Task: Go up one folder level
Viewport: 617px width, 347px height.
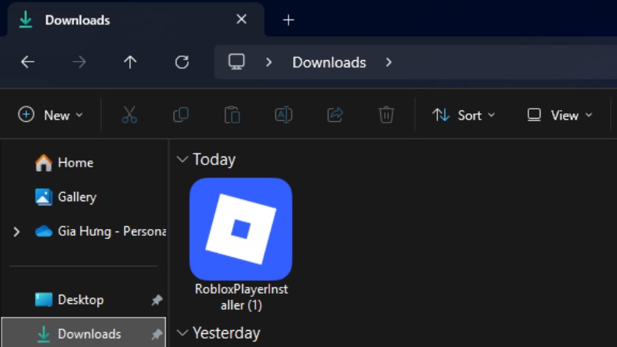Action: click(x=130, y=62)
